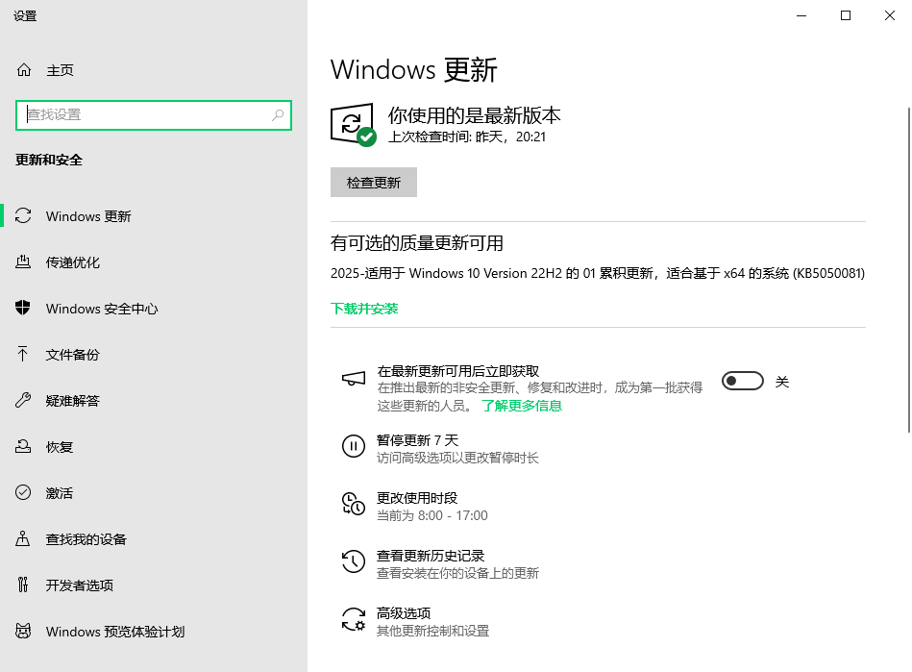Image resolution: width=912 pixels, height=672 pixels.
Task: Click the 下载并安装 link
Action: 364,309
